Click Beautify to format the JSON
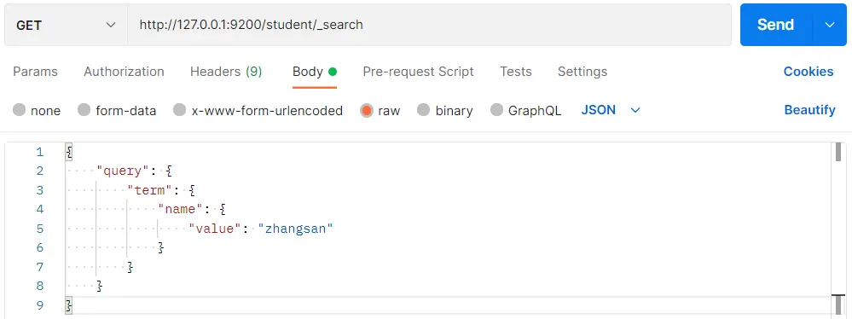 (x=809, y=110)
